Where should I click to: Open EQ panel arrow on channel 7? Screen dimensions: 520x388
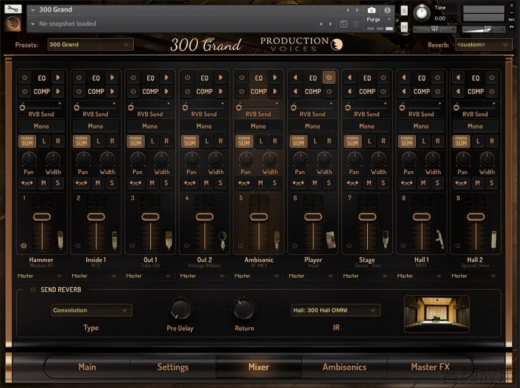[x=349, y=77]
